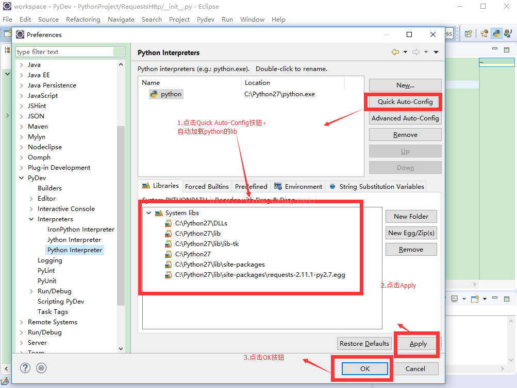The height and width of the screenshot is (388, 517).
Task: Click the Help question mark icon
Action: click(x=25, y=368)
